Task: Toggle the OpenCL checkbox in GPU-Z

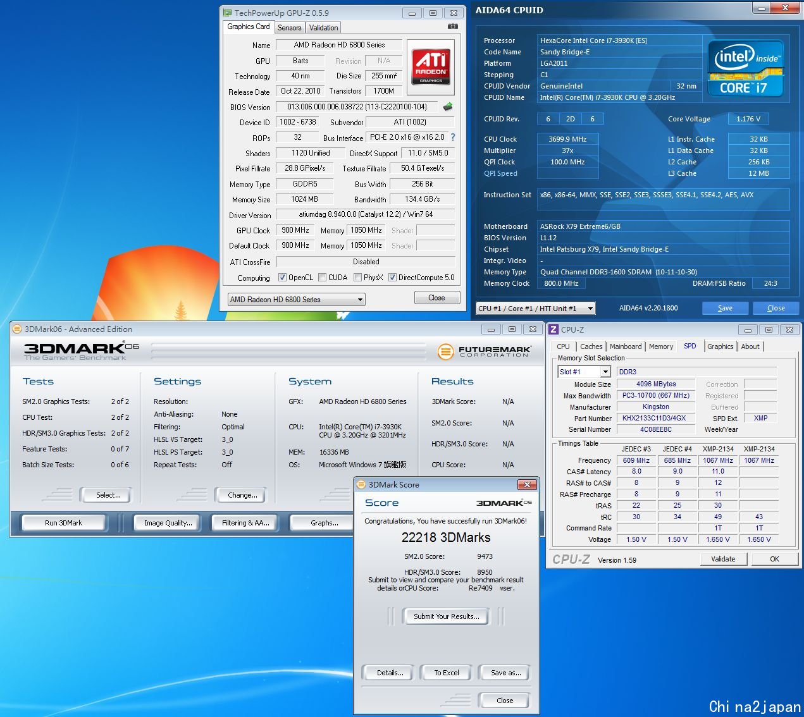Action: [282, 278]
